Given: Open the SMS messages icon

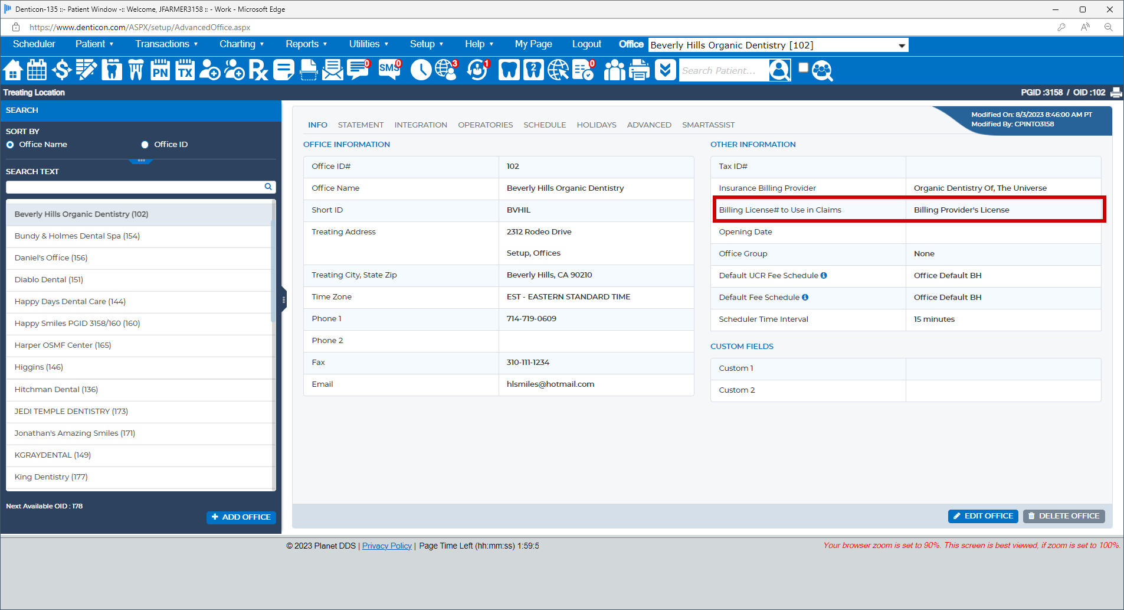Looking at the screenshot, I should tap(389, 70).
